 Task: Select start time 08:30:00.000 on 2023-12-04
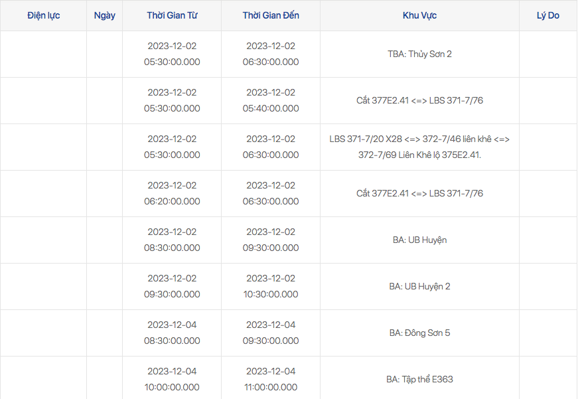pos(172,333)
